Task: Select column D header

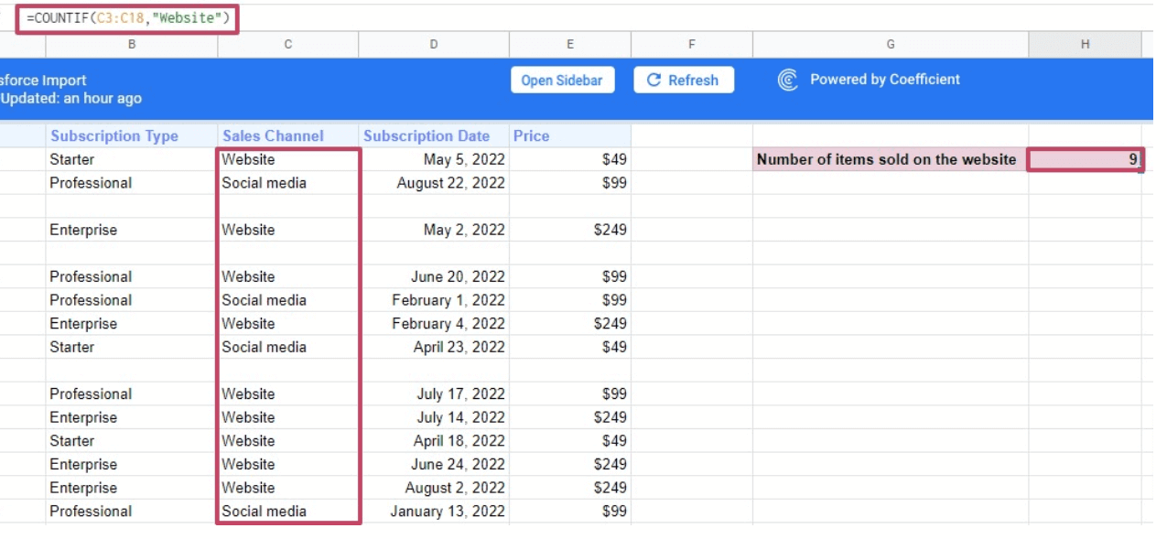Action: (433, 44)
